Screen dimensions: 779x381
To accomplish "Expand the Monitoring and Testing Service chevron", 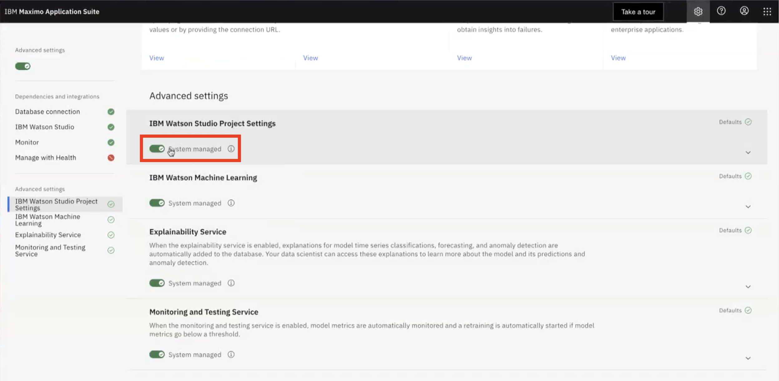I will (x=748, y=358).
